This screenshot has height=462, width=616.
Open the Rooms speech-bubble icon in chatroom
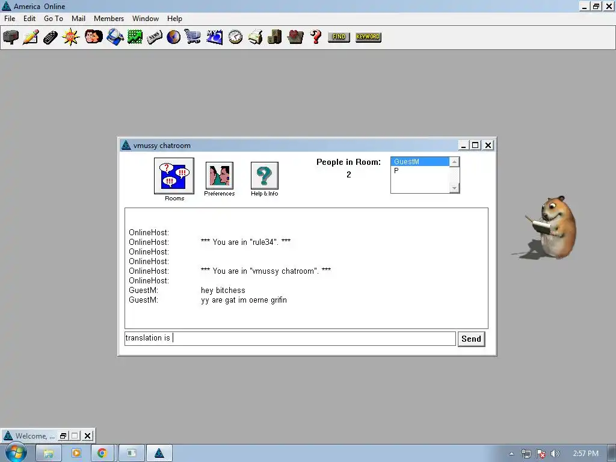(174, 176)
